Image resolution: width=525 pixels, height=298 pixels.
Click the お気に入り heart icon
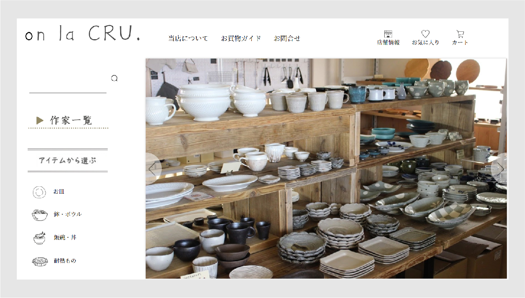tap(426, 34)
